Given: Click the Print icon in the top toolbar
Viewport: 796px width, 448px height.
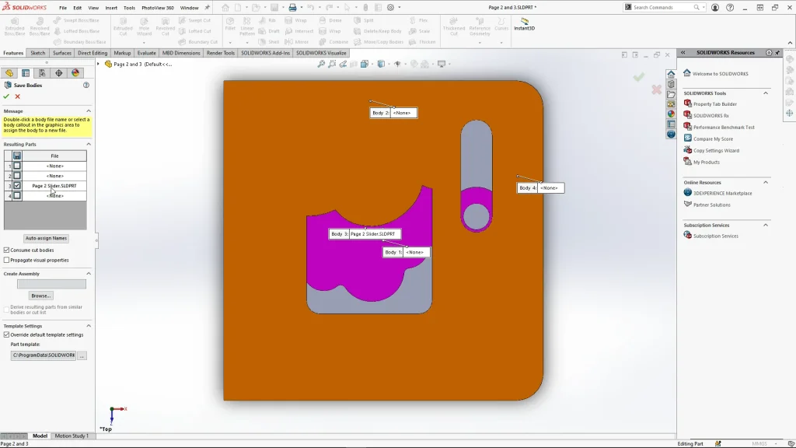Looking at the screenshot, I should click(292, 8).
